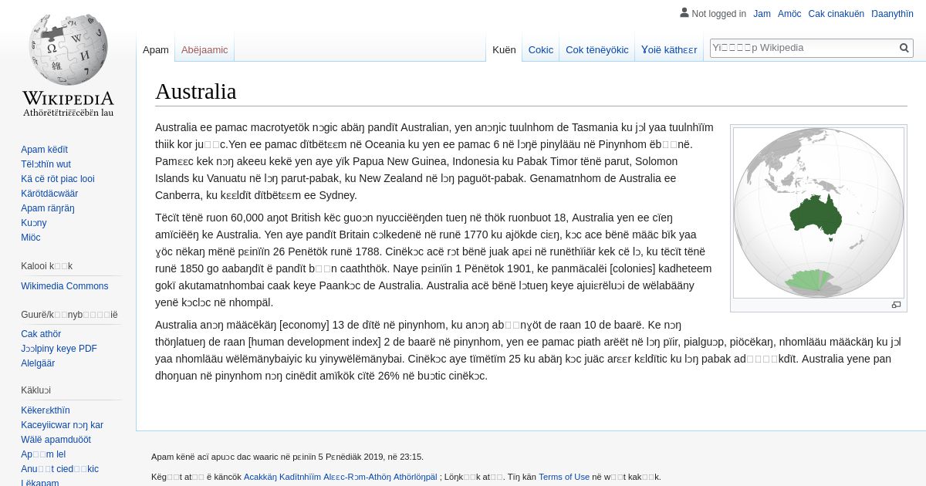
Task: Click the Athörëtëtriëëcëbën lau tagline
Action: click(68, 113)
